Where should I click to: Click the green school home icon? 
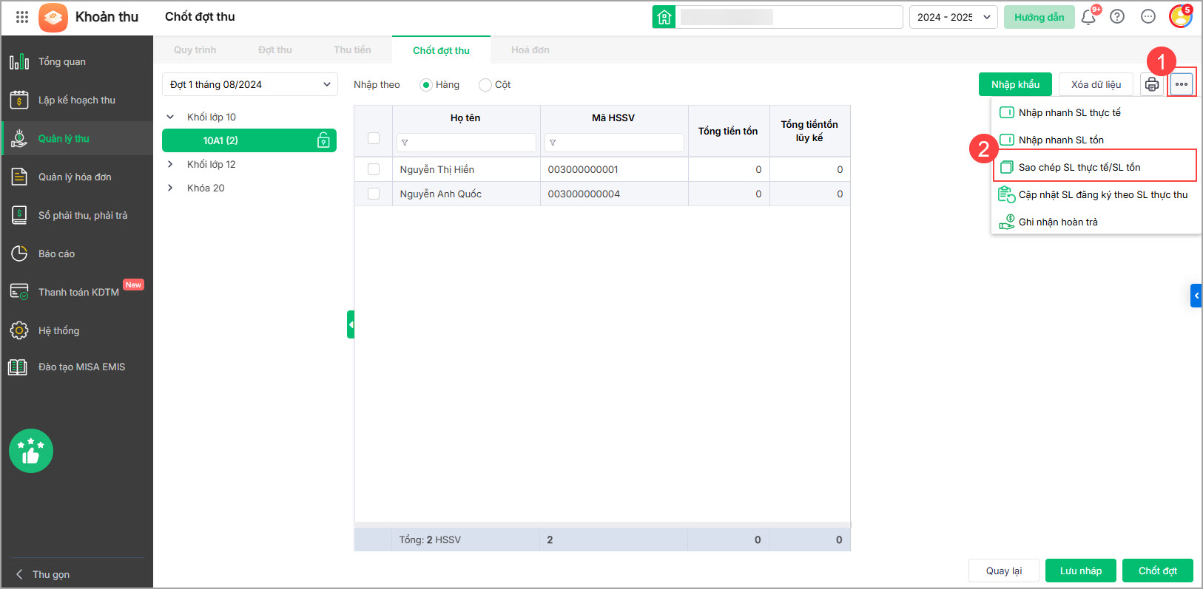pyautogui.click(x=664, y=17)
